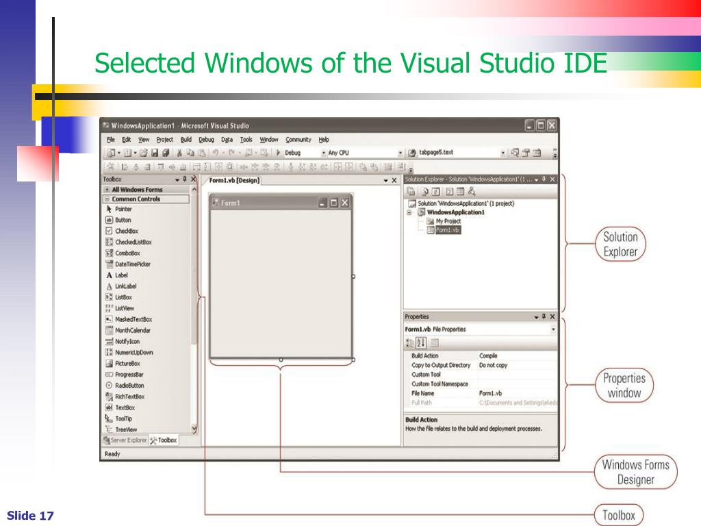
Task: Open the Tools menu
Action: pyautogui.click(x=246, y=140)
